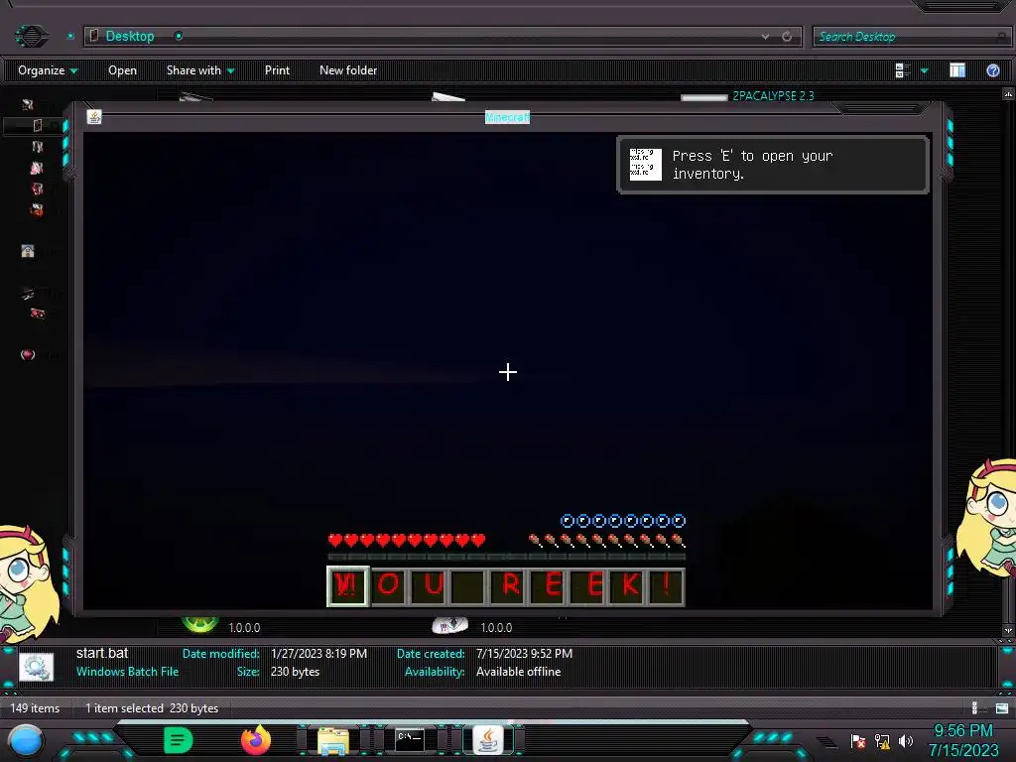The height and width of the screenshot is (762, 1016).
Task: Click the volume speaker tray icon
Action: [x=906, y=740]
